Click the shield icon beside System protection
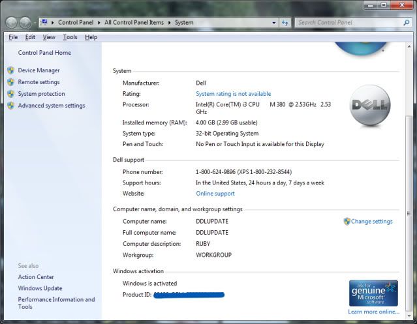The height and width of the screenshot is (324, 417). click(11, 94)
